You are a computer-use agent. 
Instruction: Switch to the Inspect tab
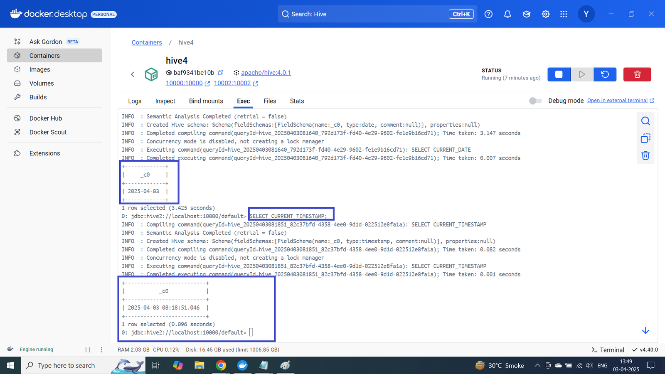(165, 101)
